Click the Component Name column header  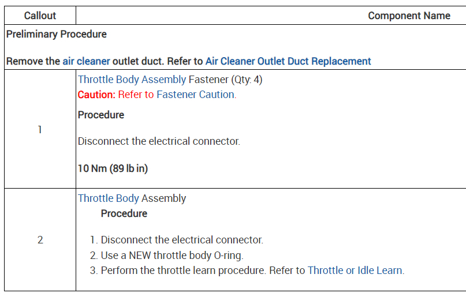point(409,16)
